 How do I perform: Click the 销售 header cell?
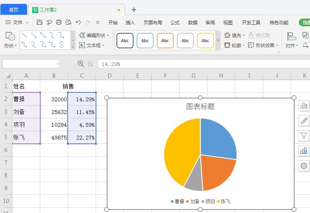68,86
